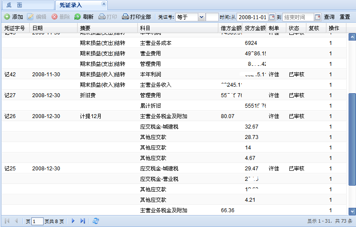
Task: Close the 凭证录入 tab
Action: click(x=104, y=3)
